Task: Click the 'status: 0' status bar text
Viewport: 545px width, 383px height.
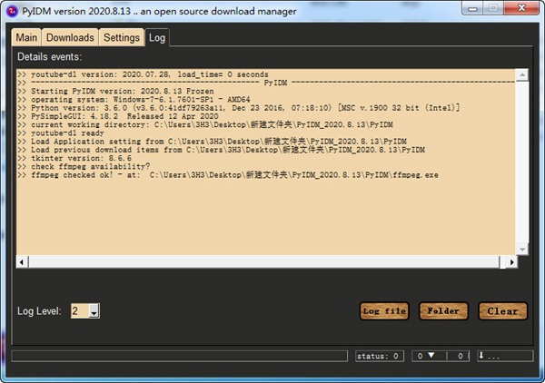Action: pos(379,356)
